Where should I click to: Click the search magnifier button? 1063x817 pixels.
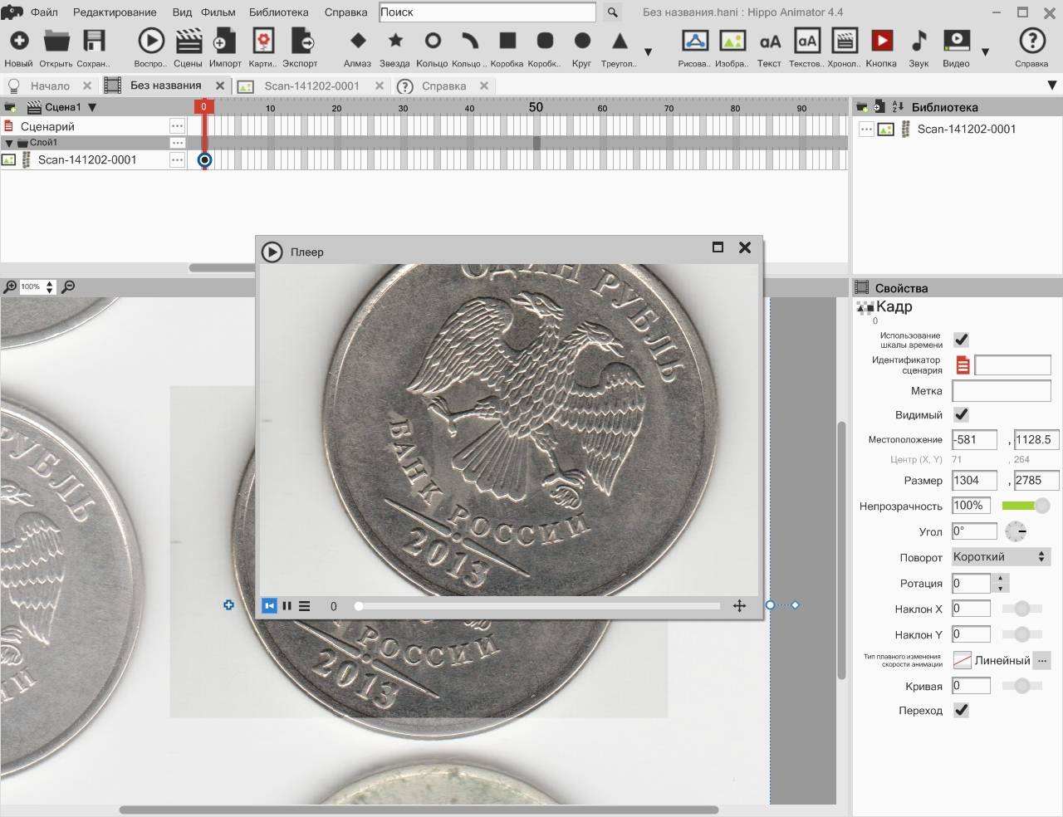612,12
